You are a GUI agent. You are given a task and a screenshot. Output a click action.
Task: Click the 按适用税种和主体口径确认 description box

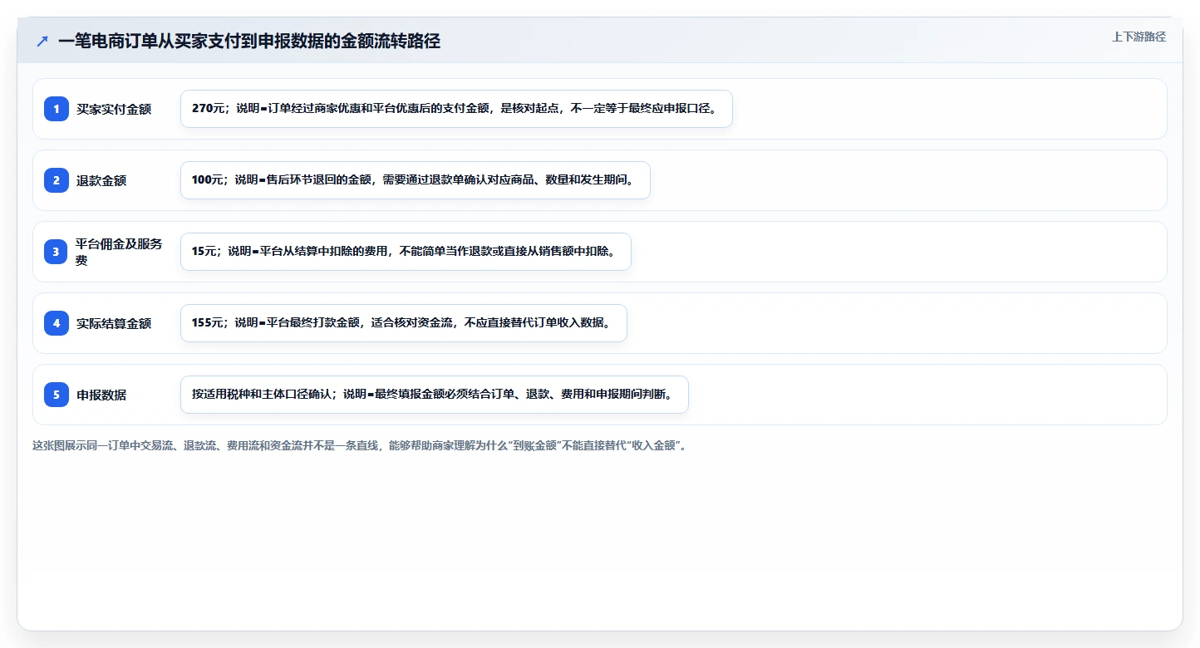pyautogui.click(x=434, y=395)
